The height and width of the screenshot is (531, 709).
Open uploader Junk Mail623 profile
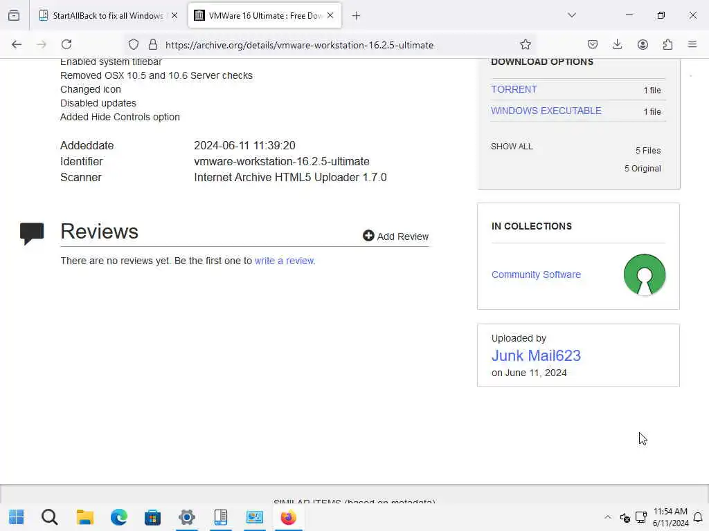pos(536,356)
